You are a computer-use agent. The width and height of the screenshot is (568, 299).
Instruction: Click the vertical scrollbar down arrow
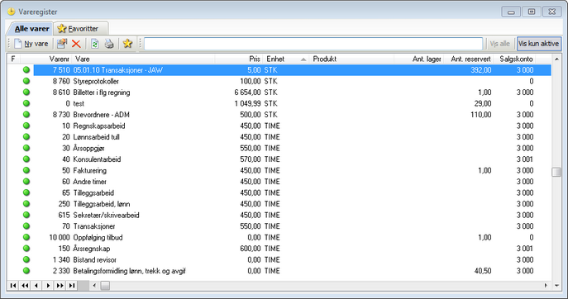click(x=556, y=286)
